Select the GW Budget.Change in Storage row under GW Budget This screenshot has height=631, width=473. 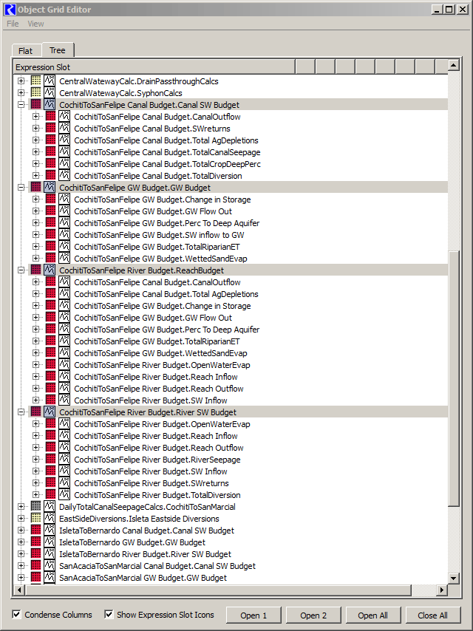coord(163,199)
